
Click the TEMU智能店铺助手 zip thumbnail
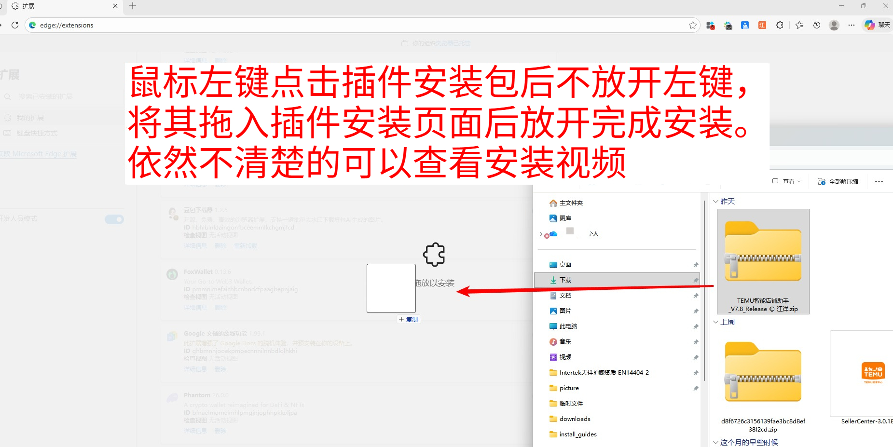(x=762, y=248)
